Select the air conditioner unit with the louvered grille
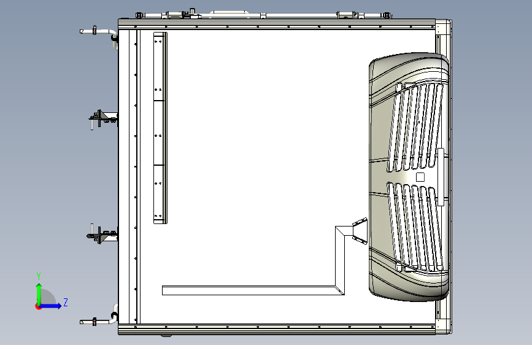532x345 pixels. (409, 177)
